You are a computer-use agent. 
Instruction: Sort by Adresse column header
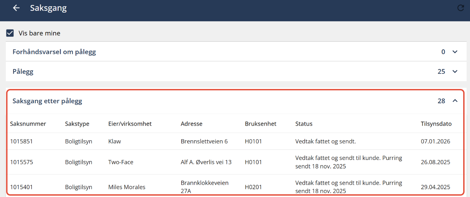[191, 124]
